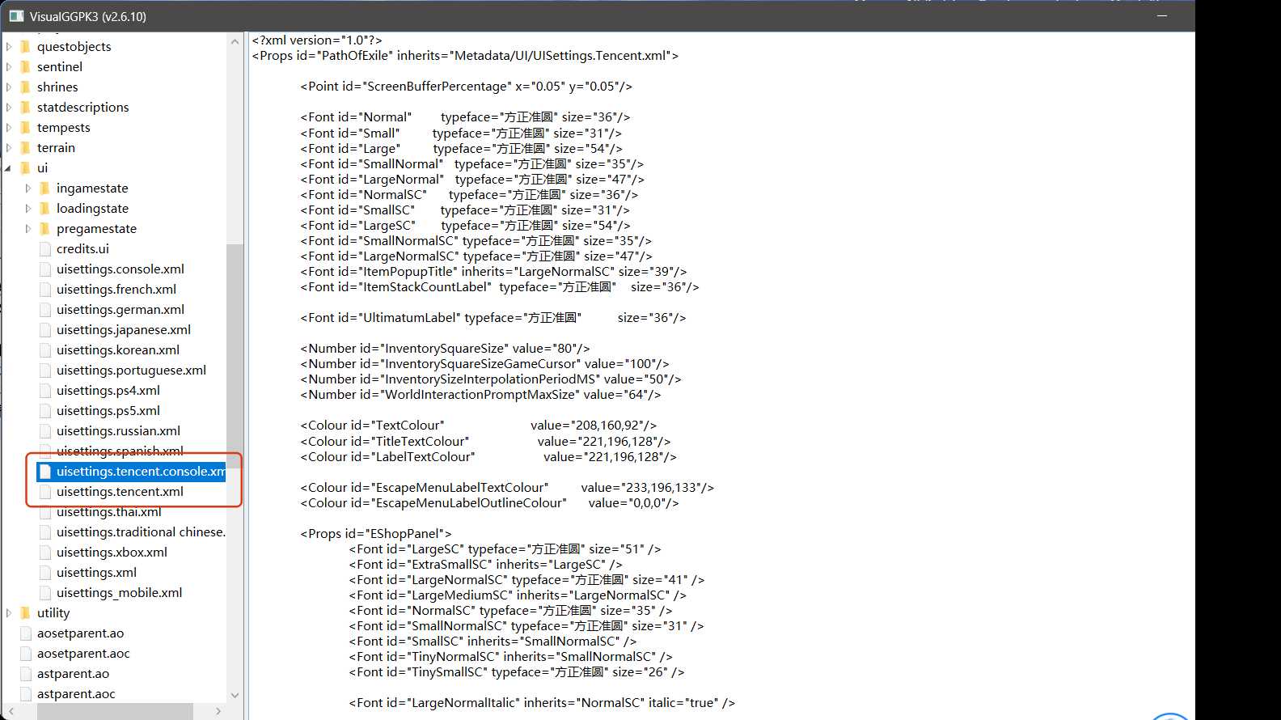
Task: Click the folder icon next to shrines
Action: click(25, 87)
